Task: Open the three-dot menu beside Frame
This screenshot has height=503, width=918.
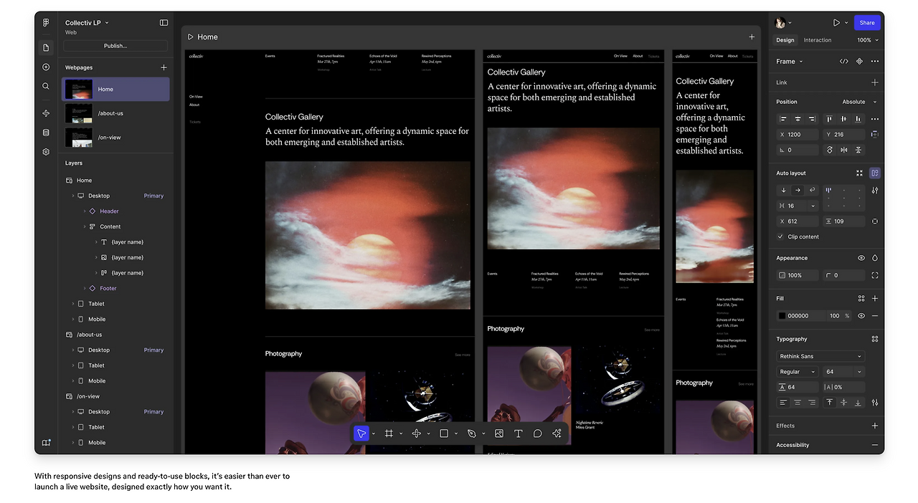Action: [875, 62]
